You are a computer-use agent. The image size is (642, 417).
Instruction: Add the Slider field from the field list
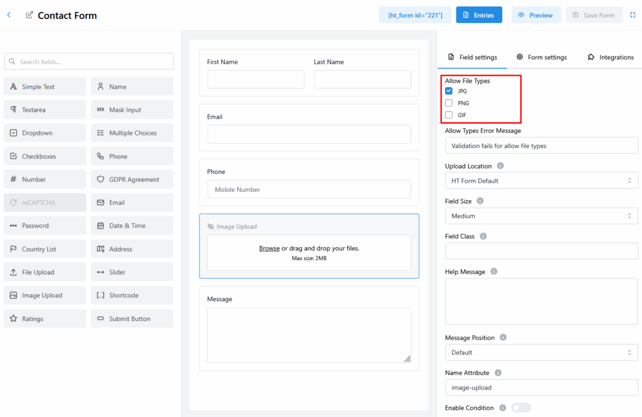tap(132, 272)
